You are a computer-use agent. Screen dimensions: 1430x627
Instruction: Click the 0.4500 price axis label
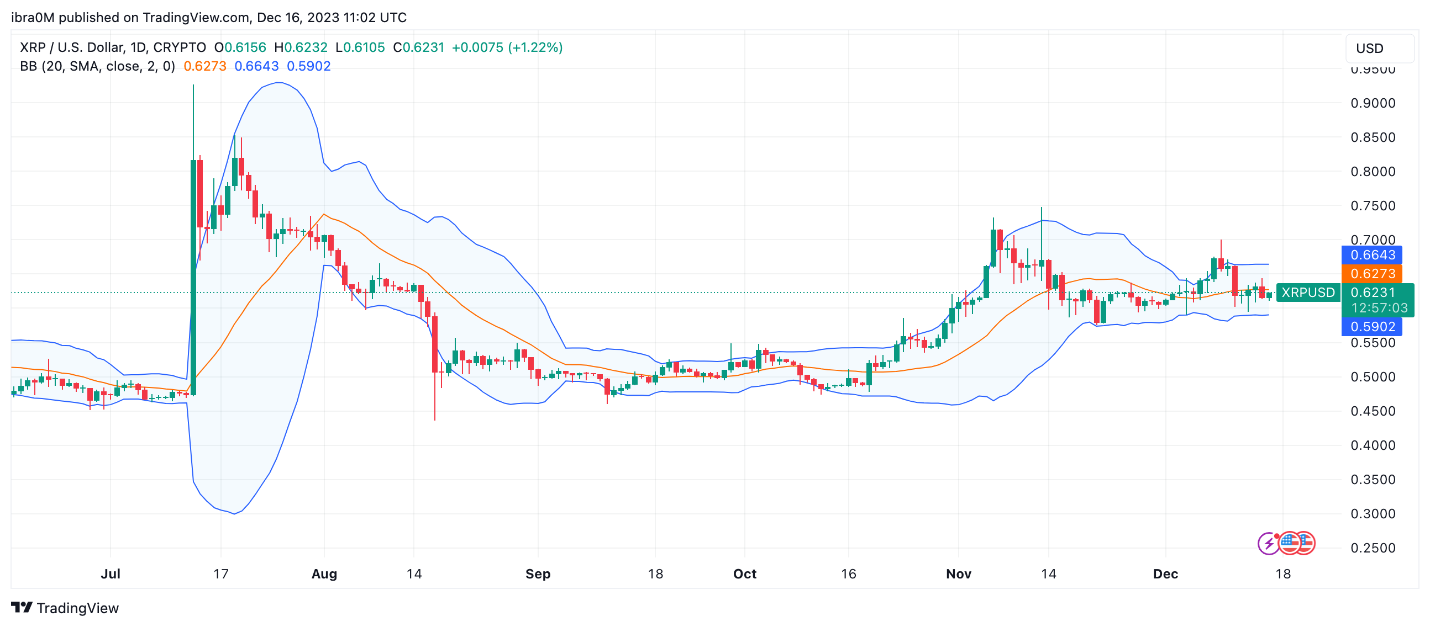click(x=1373, y=412)
